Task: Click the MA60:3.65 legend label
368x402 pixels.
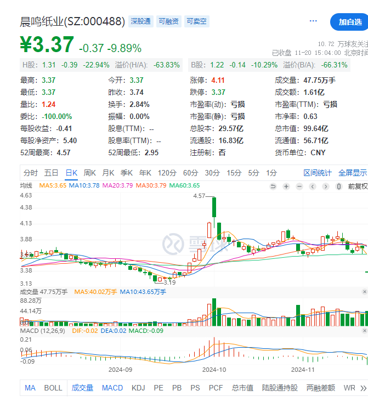Action: tap(184, 185)
